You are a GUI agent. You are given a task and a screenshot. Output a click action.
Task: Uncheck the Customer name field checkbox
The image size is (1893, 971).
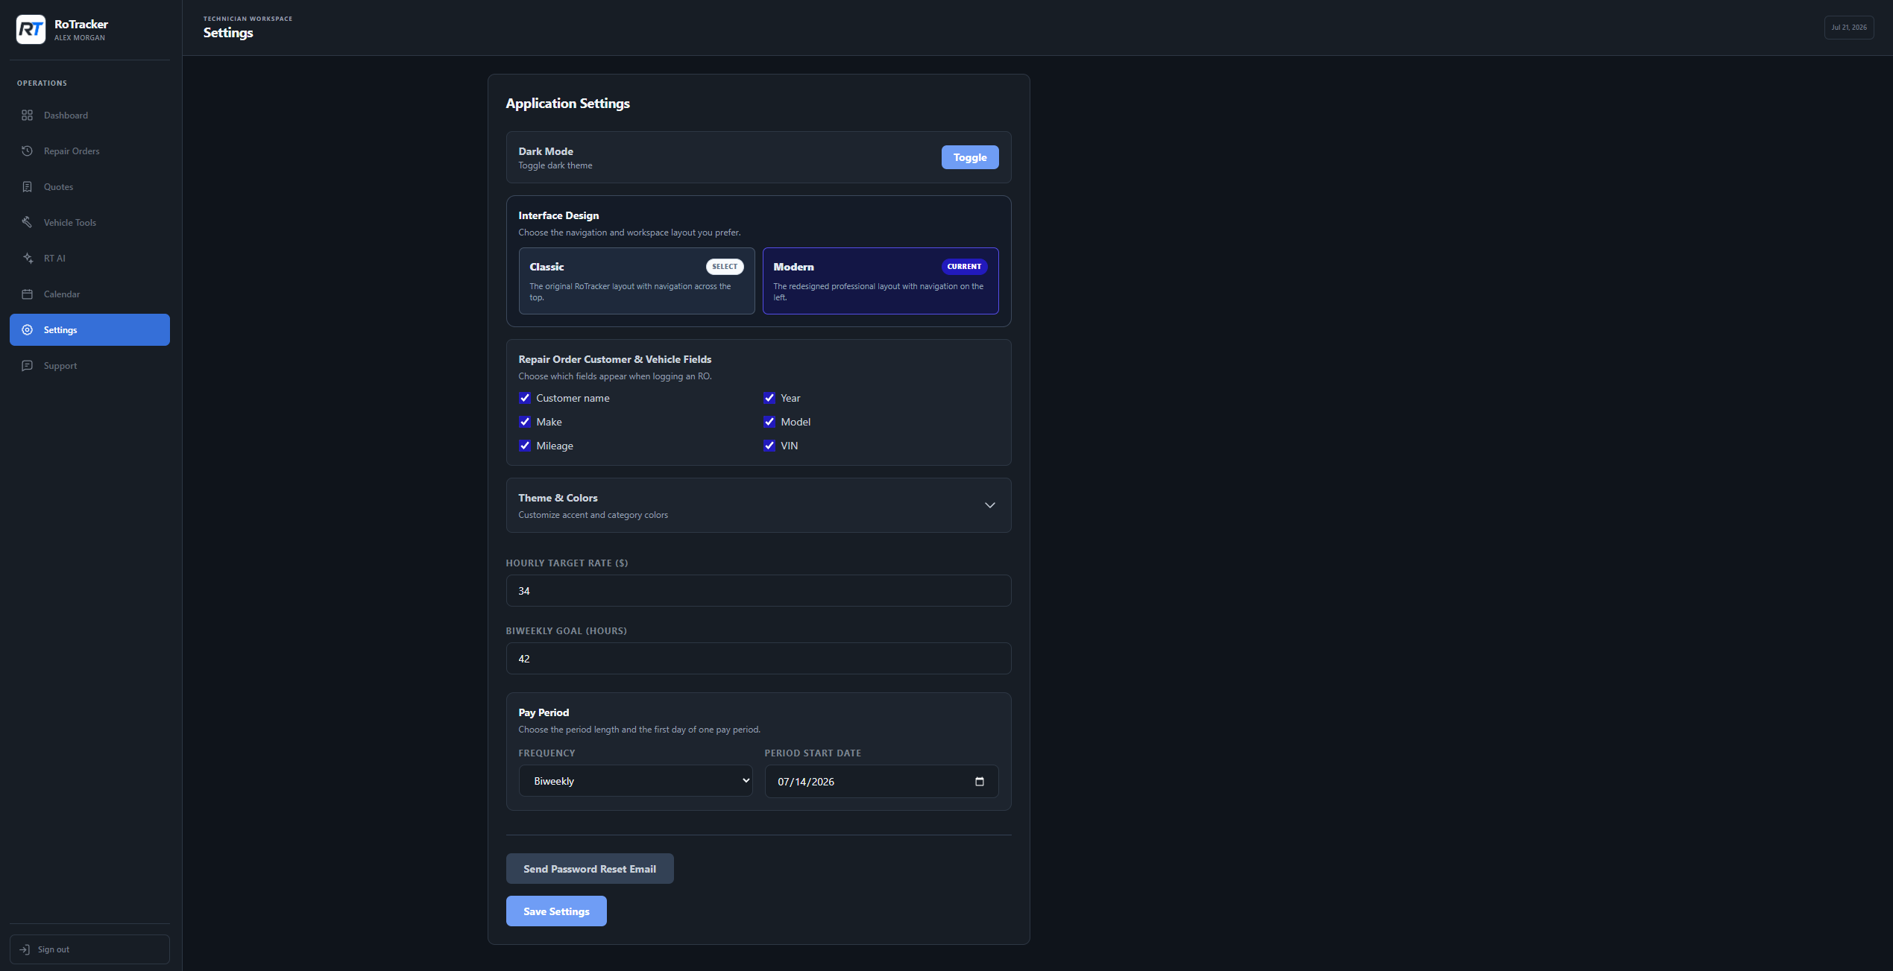(x=525, y=398)
